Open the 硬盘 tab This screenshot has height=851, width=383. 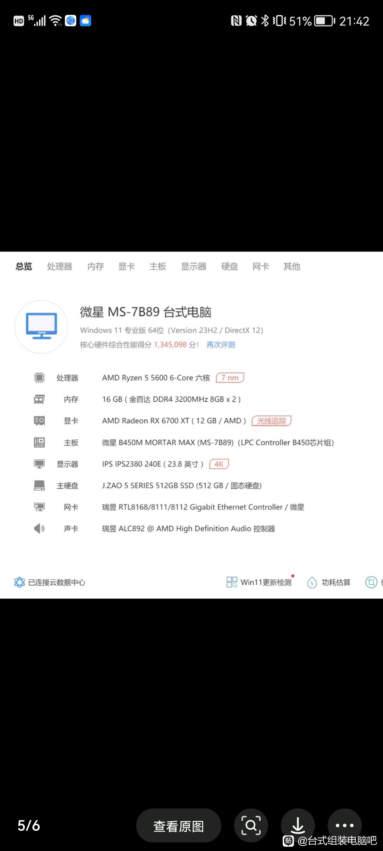point(229,266)
